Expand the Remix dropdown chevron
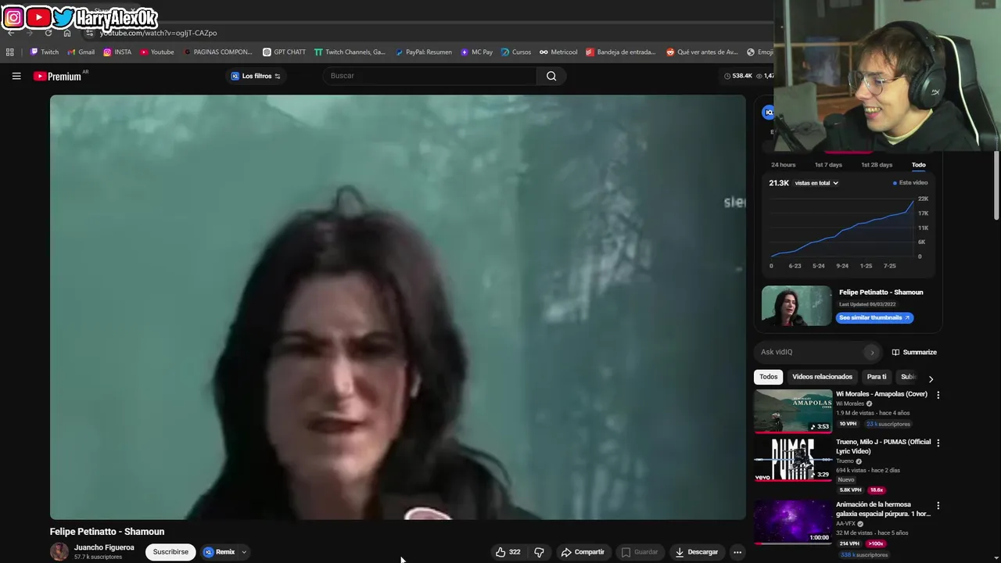1001x563 pixels. [244, 552]
